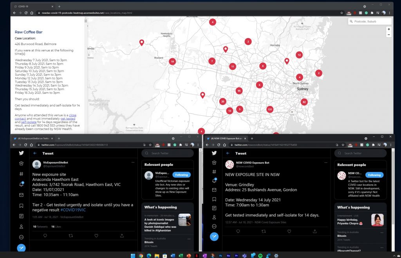Open the Priyanka Chopra birthday trend thumbnail
This screenshot has height=258, width=401.
click(x=378, y=220)
